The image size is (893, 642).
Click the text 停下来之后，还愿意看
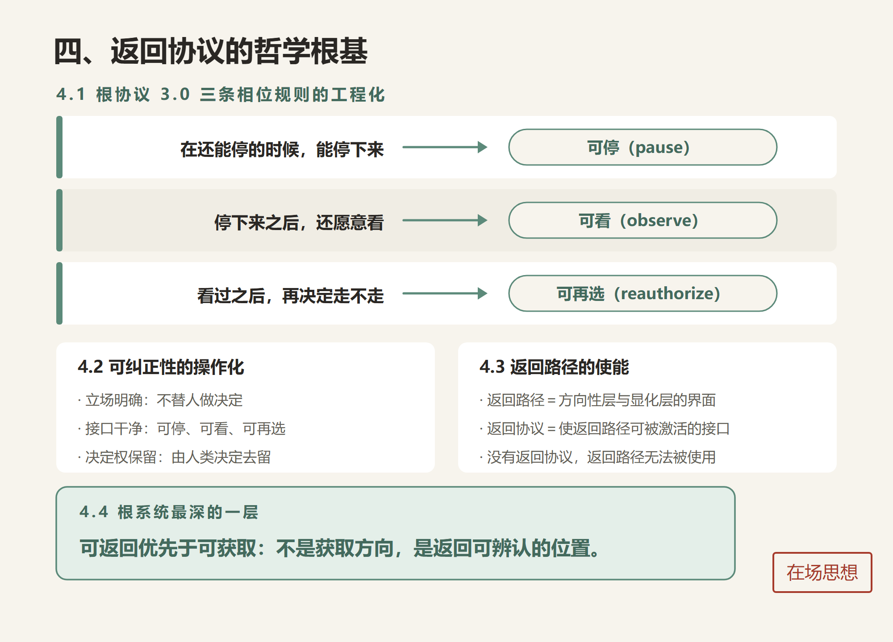[x=299, y=222]
